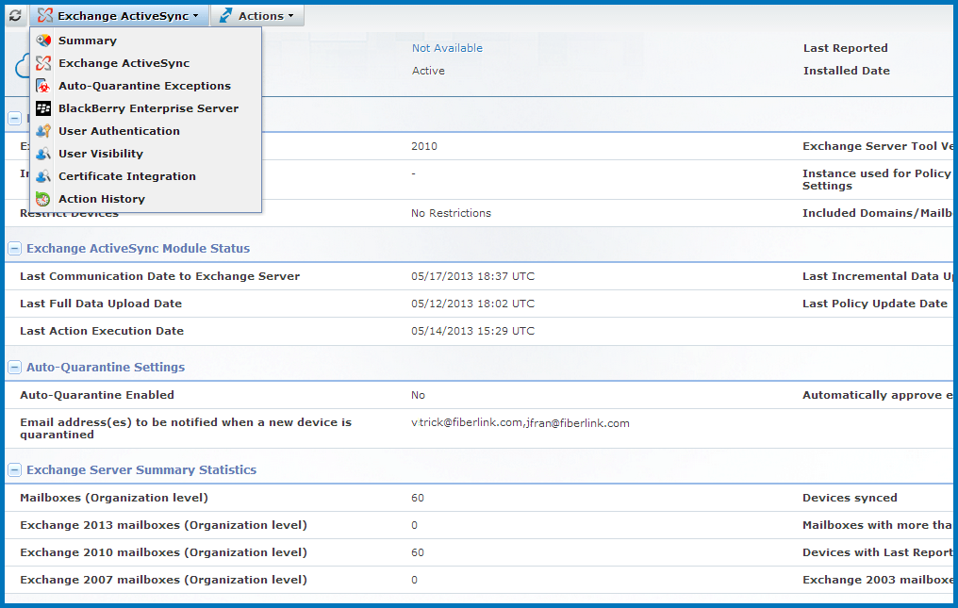Click the BlackBerry Enterprise Server icon

coord(43,108)
